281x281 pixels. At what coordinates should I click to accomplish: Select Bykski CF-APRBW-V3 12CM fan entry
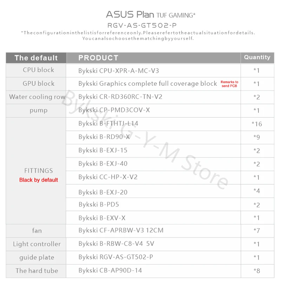(x=121, y=230)
